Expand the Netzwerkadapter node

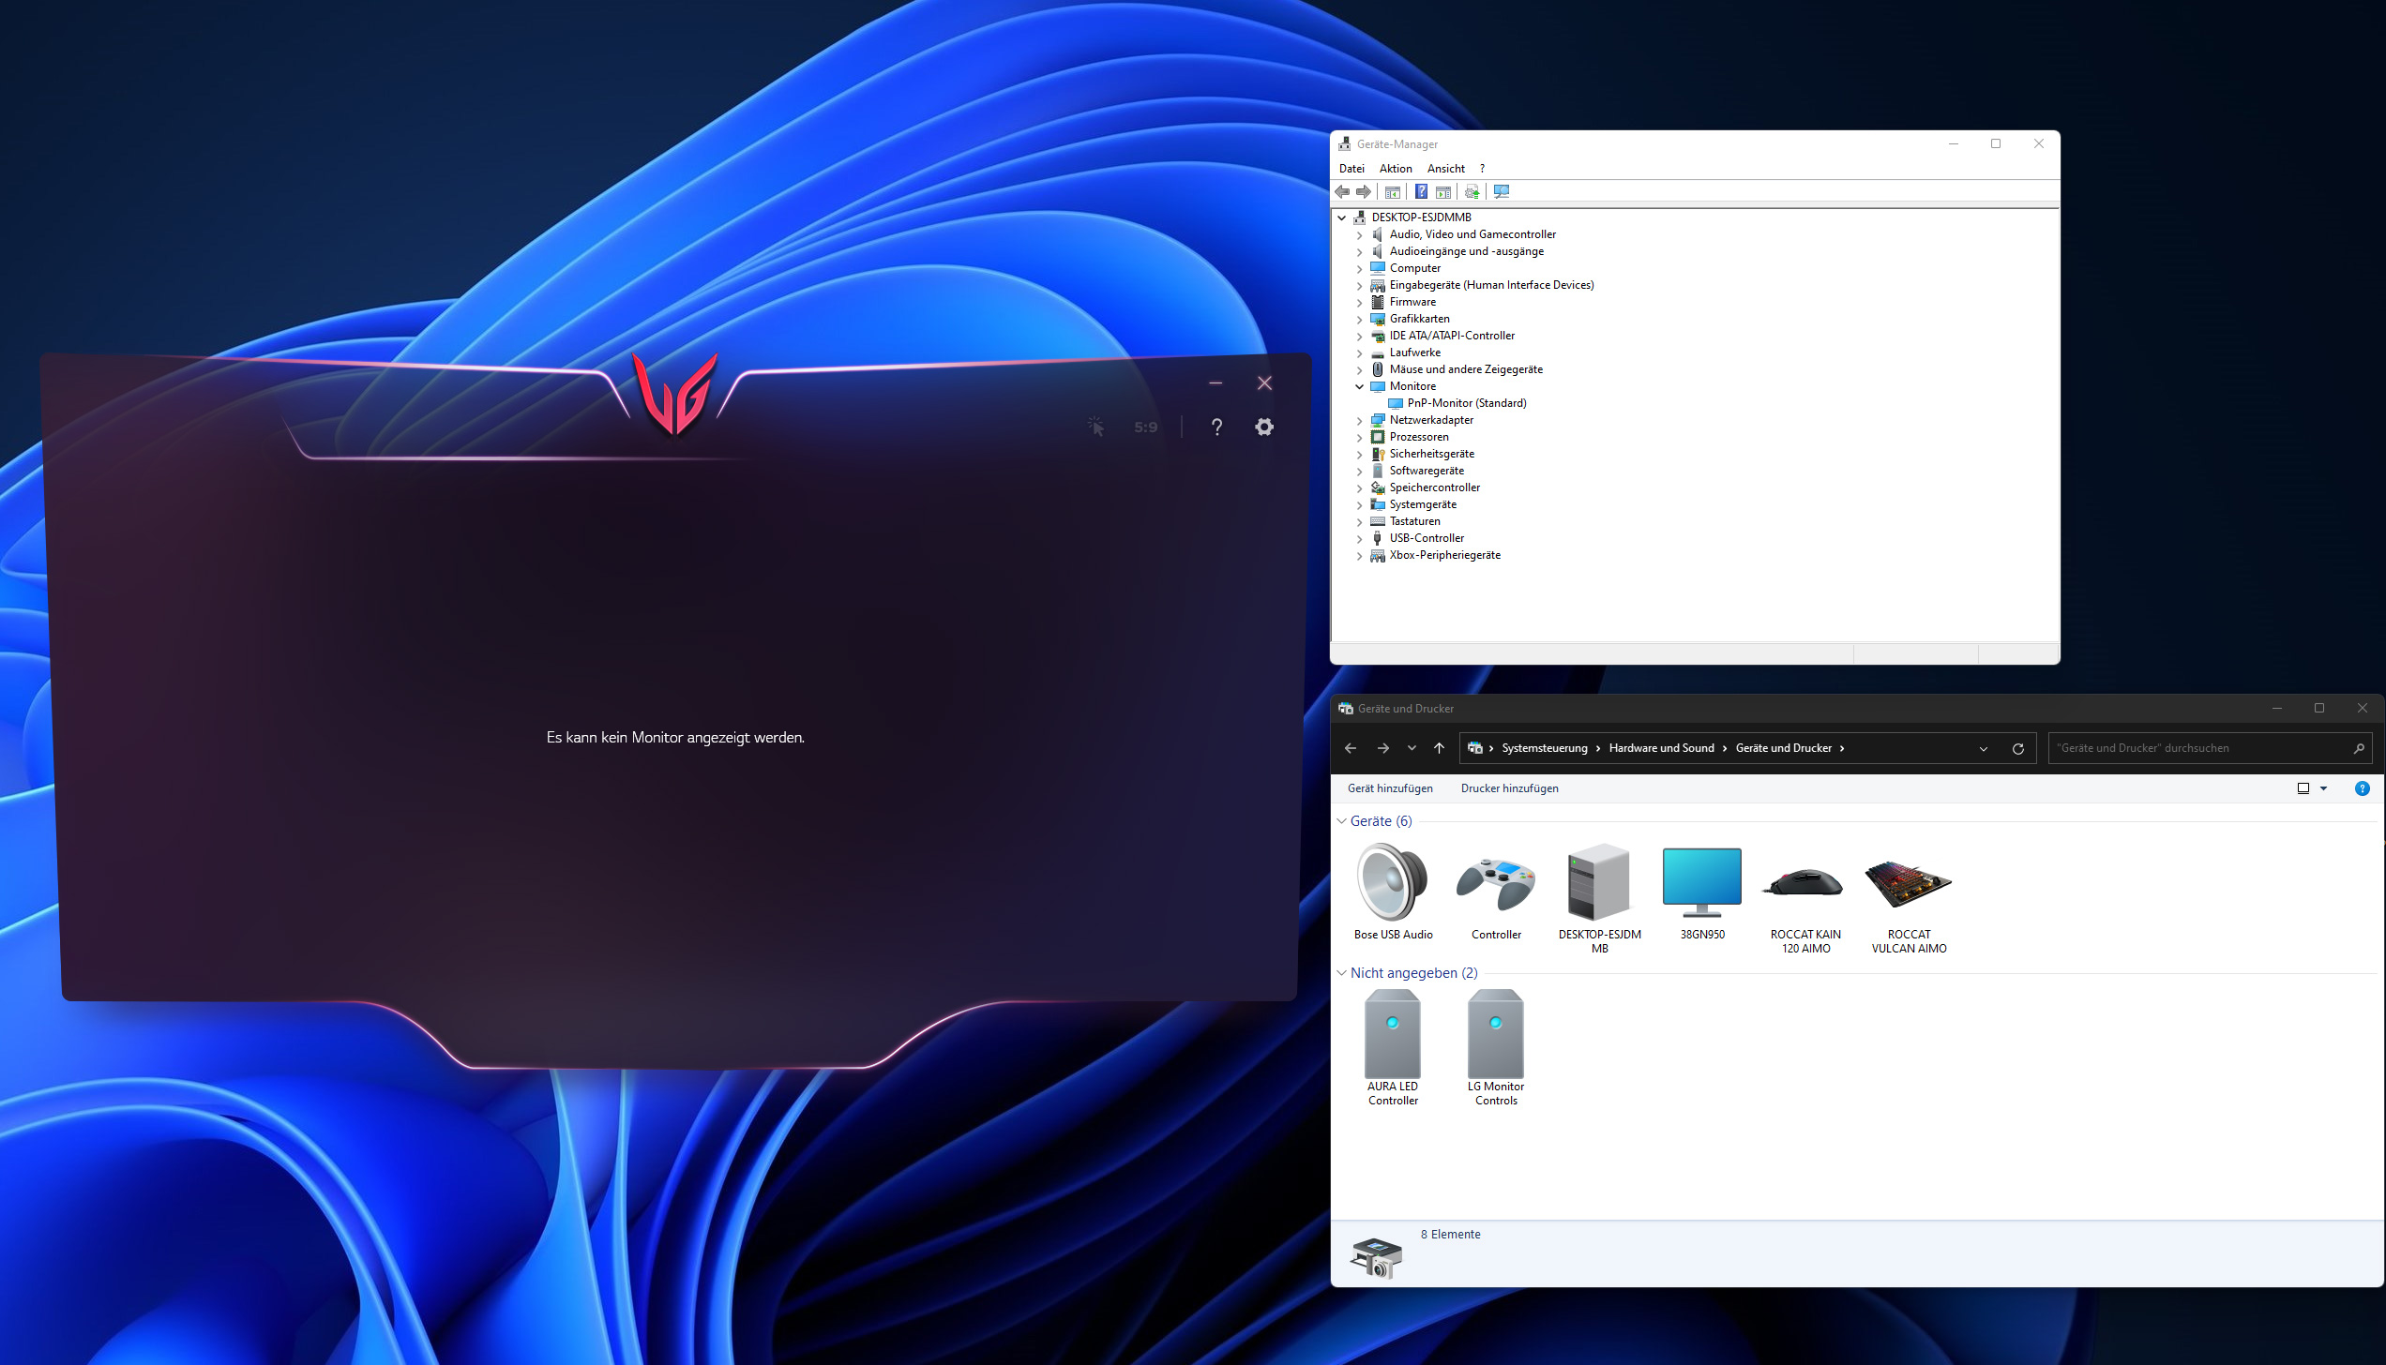pos(1359,420)
